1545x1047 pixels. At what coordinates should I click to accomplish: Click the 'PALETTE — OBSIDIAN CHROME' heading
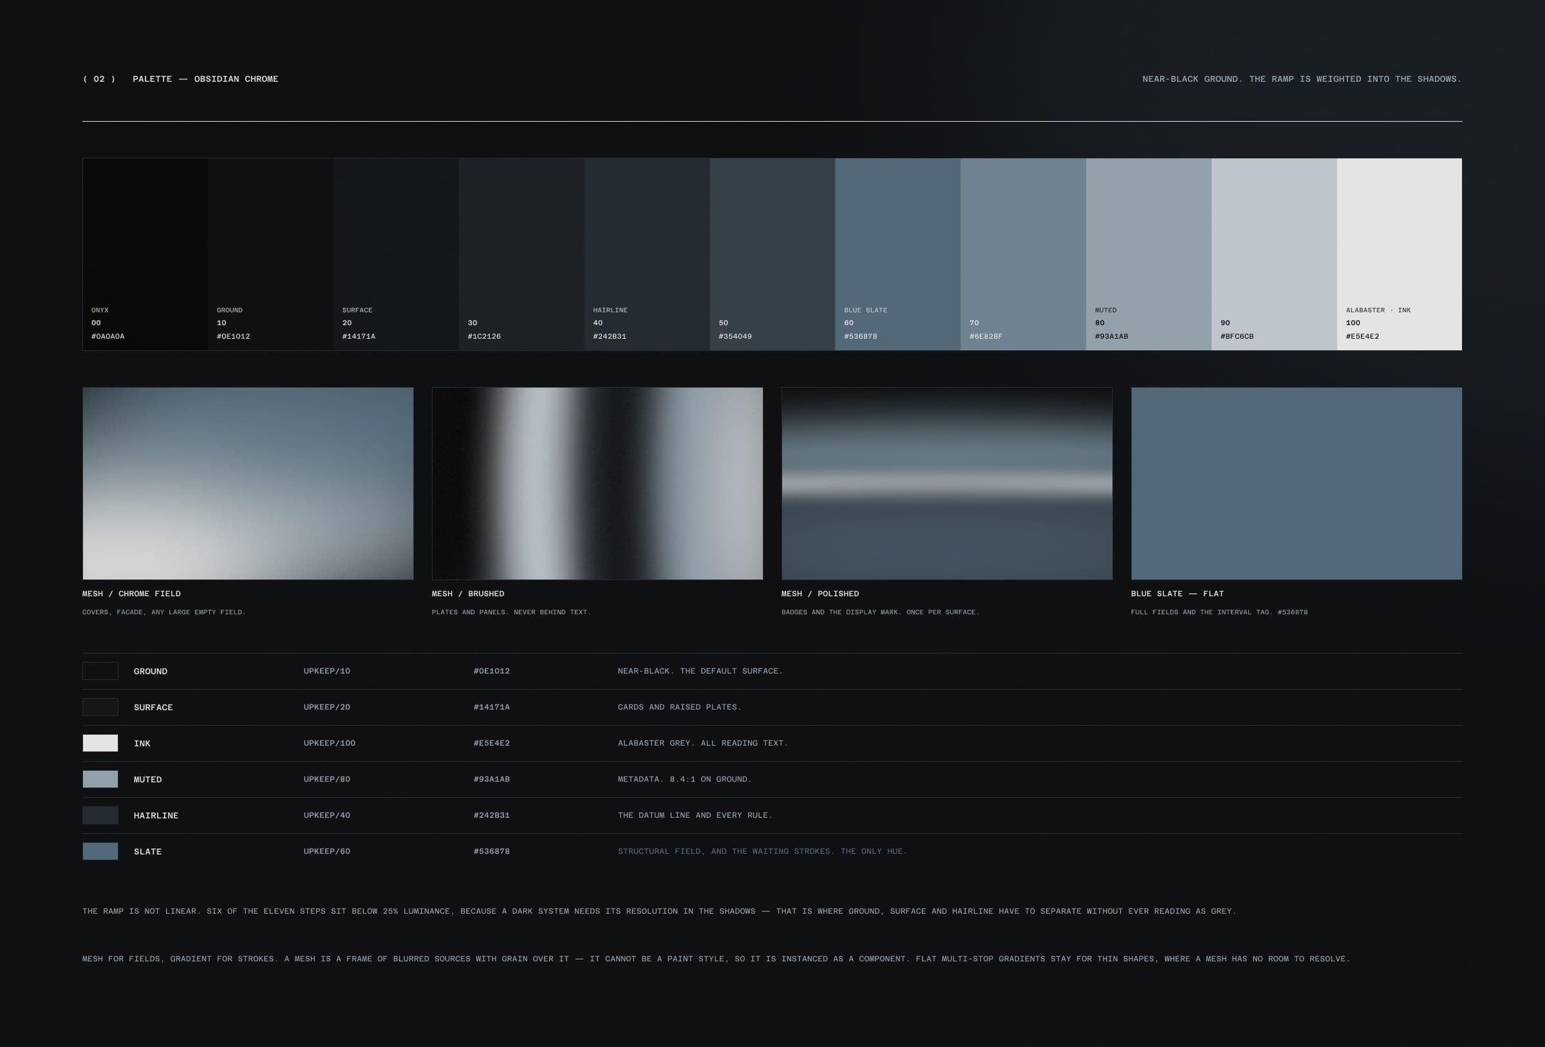pyautogui.click(x=205, y=79)
